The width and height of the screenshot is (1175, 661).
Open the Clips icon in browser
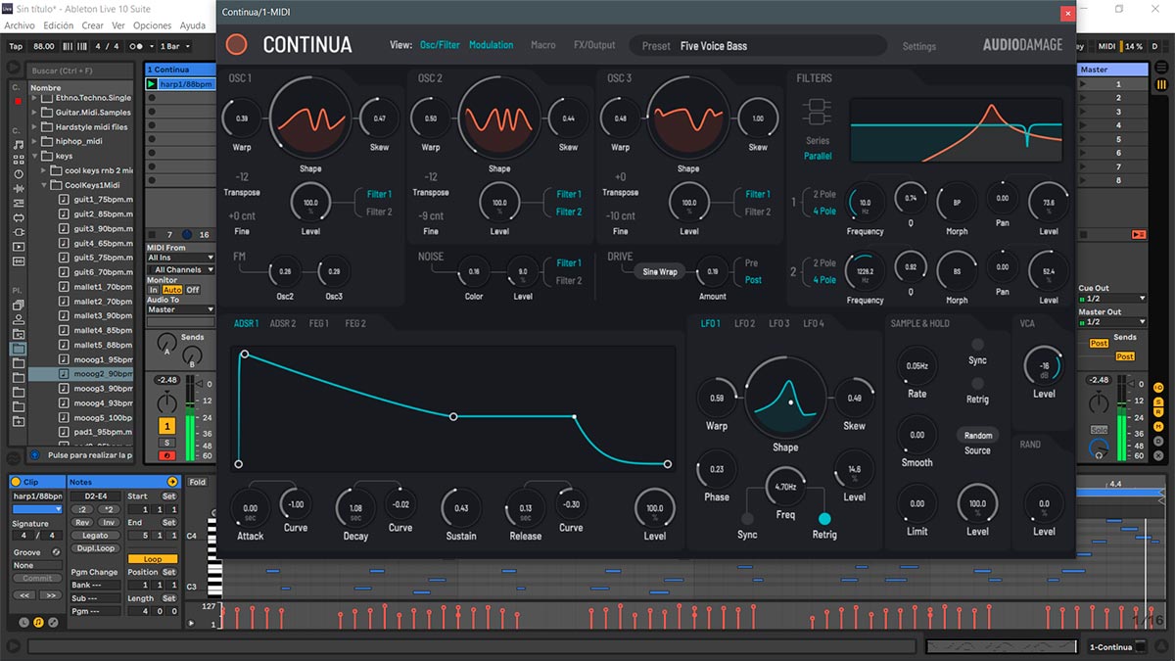(x=18, y=247)
